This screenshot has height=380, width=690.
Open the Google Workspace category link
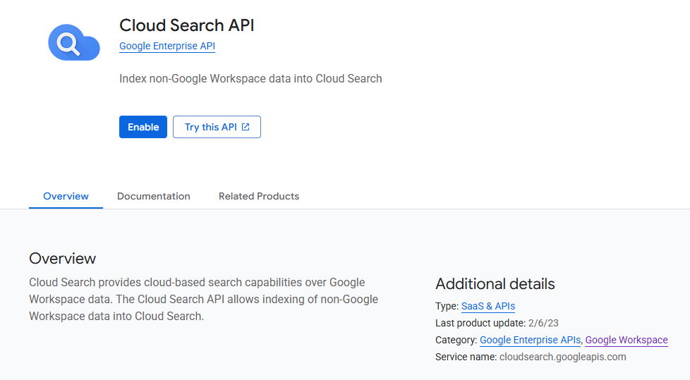point(627,340)
